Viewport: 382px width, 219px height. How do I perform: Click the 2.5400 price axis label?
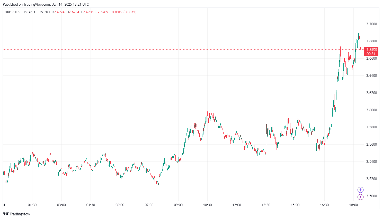(x=371, y=161)
